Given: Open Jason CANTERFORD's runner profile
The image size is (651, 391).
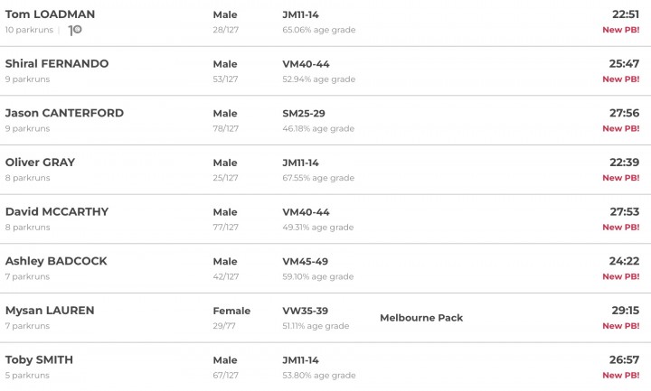Looking at the screenshot, I should pyautogui.click(x=64, y=113).
